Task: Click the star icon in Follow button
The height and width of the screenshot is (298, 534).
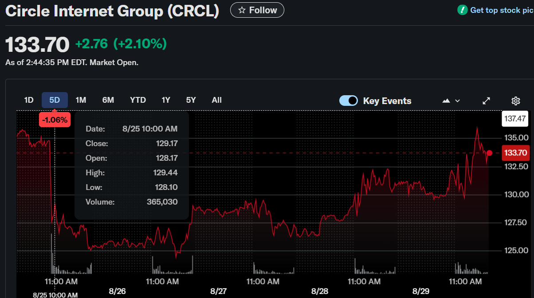Action: tap(242, 10)
